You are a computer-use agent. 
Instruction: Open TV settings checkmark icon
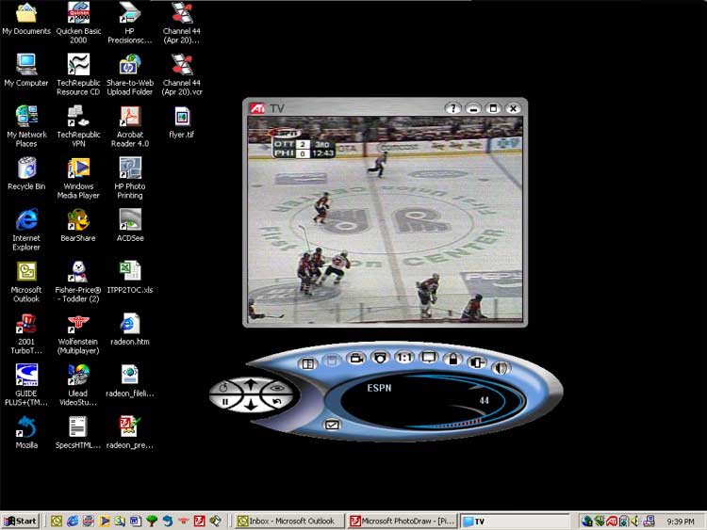click(x=332, y=425)
